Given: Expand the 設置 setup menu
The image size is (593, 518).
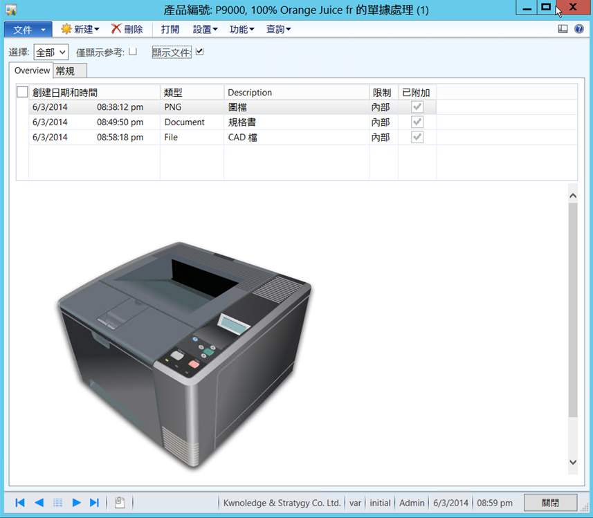Looking at the screenshot, I should [205, 29].
